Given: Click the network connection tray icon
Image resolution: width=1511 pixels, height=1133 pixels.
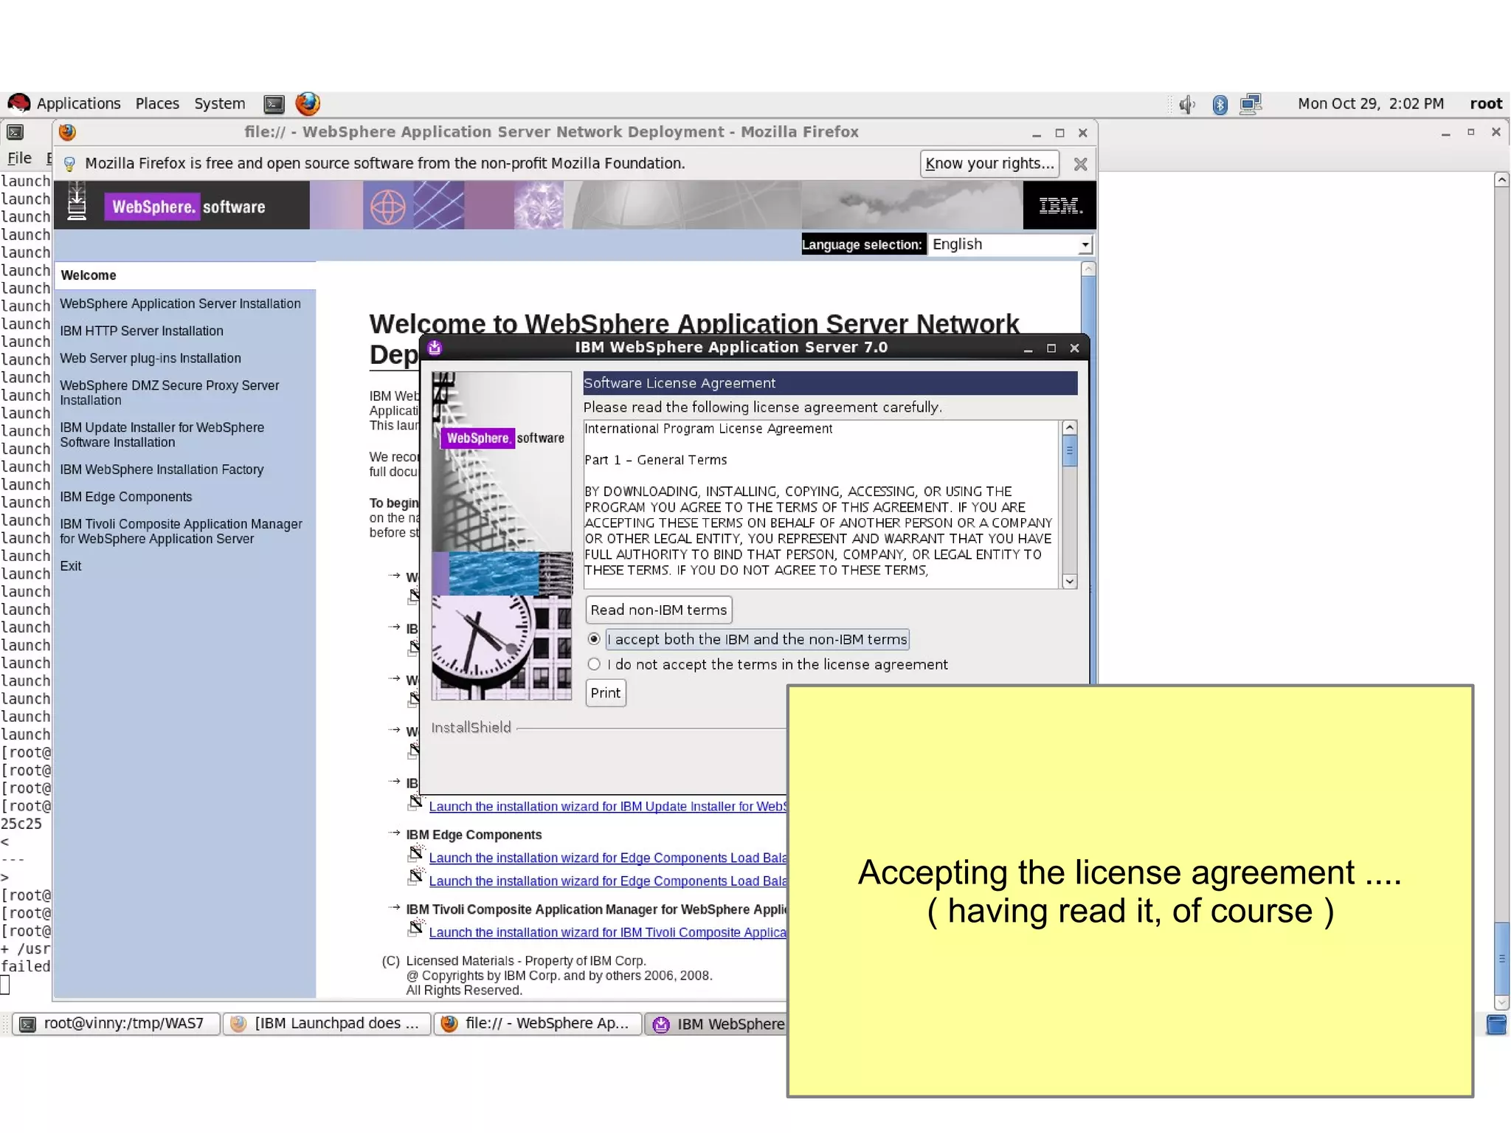Looking at the screenshot, I should [x=1251, y=104].
